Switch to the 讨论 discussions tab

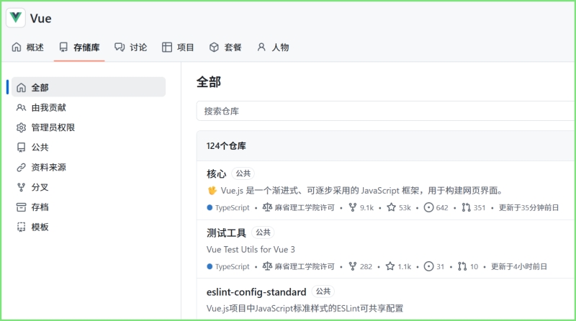131,48
